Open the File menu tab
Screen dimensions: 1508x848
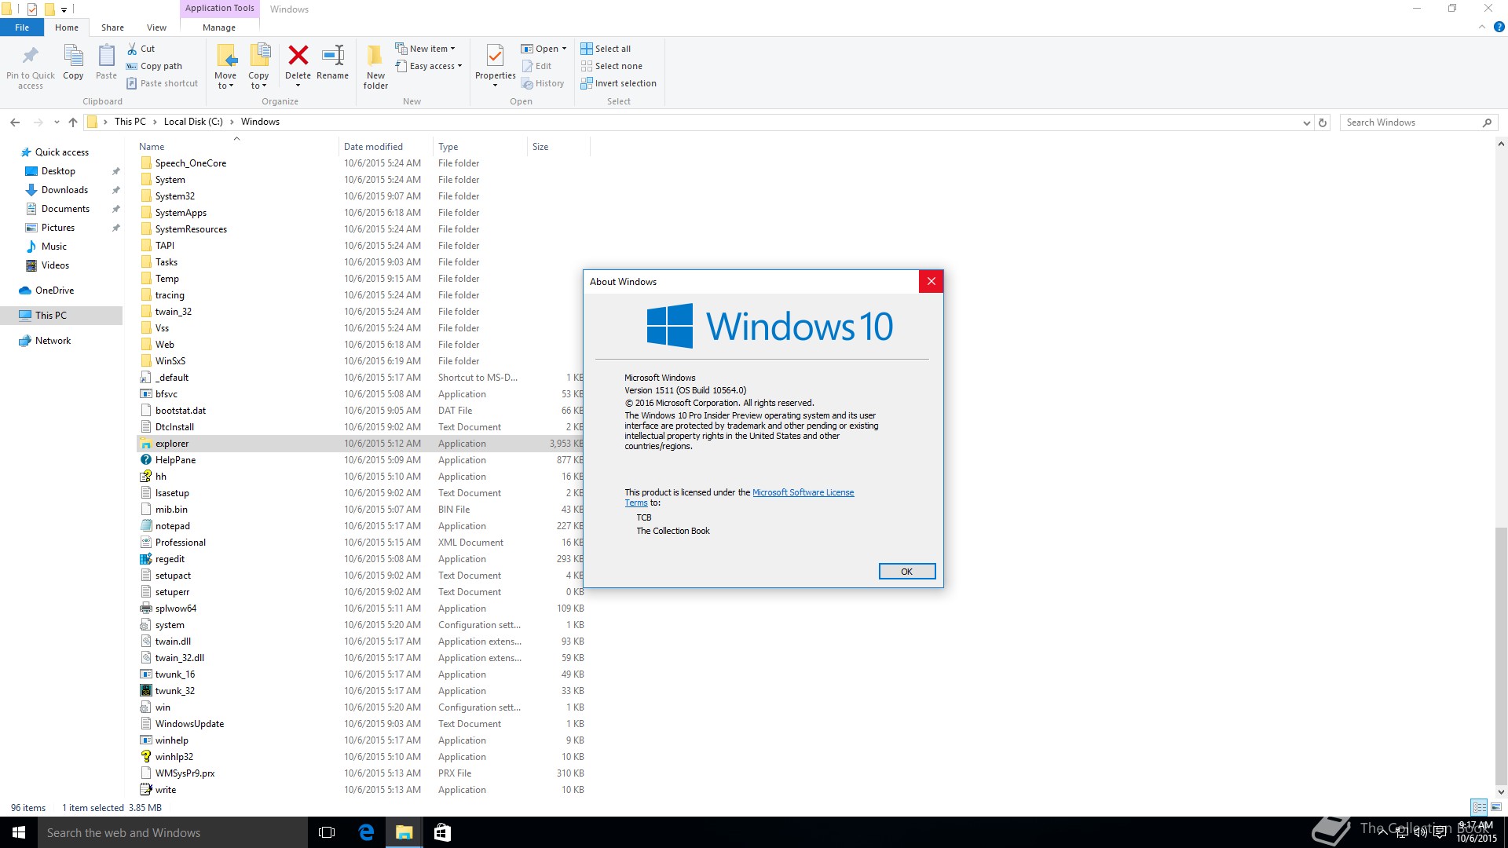22,27
